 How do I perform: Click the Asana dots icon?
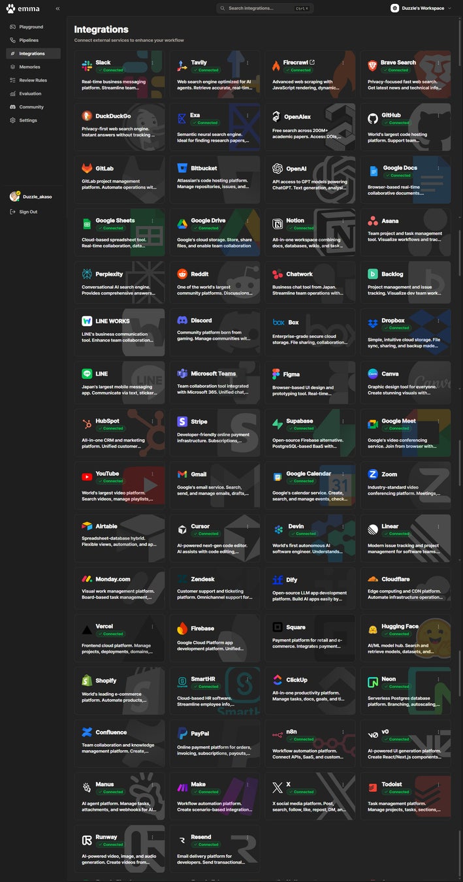click(x=372, y=221)
